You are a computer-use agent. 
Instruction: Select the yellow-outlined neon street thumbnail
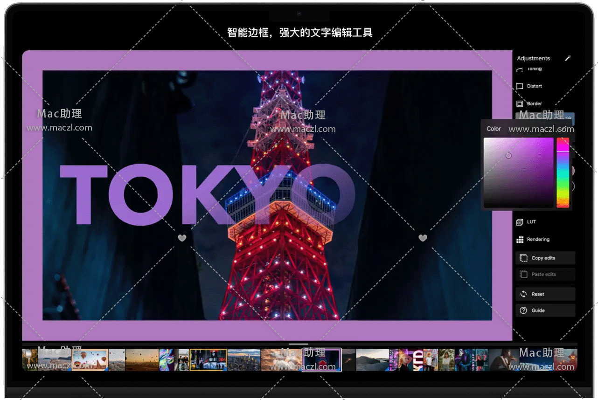208,360
